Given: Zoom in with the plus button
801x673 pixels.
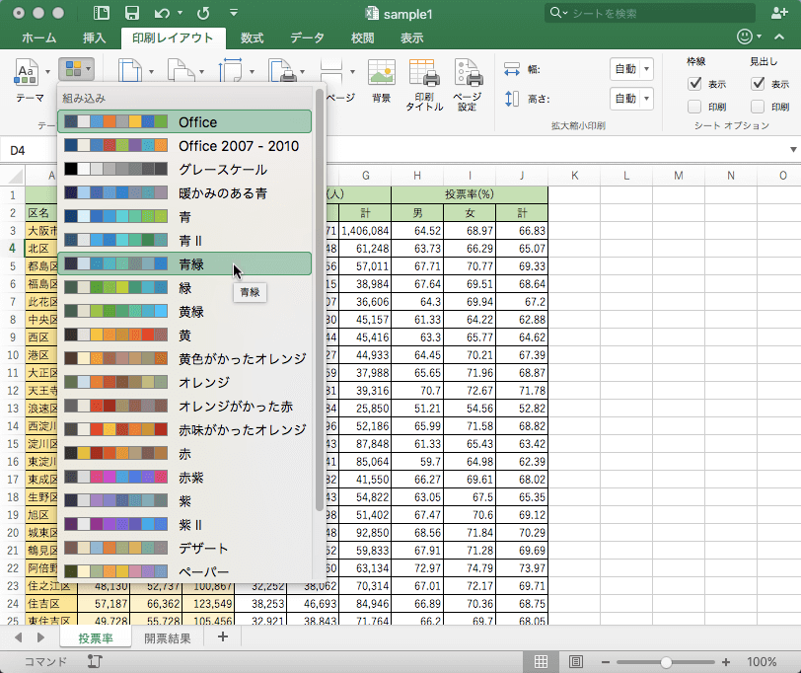Looking at the screenshot, I should tap(725, 662).
